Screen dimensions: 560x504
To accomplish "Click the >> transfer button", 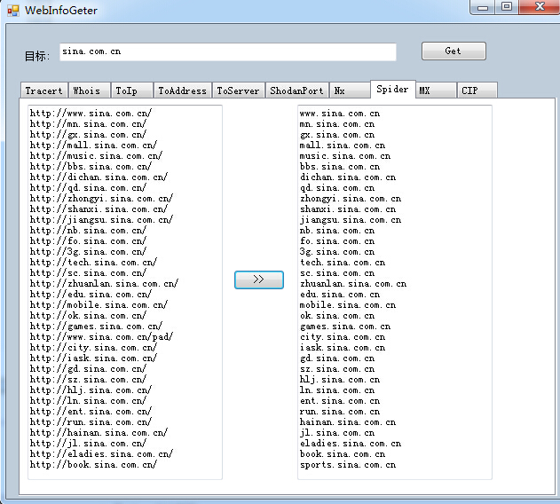I will [259, 280].
